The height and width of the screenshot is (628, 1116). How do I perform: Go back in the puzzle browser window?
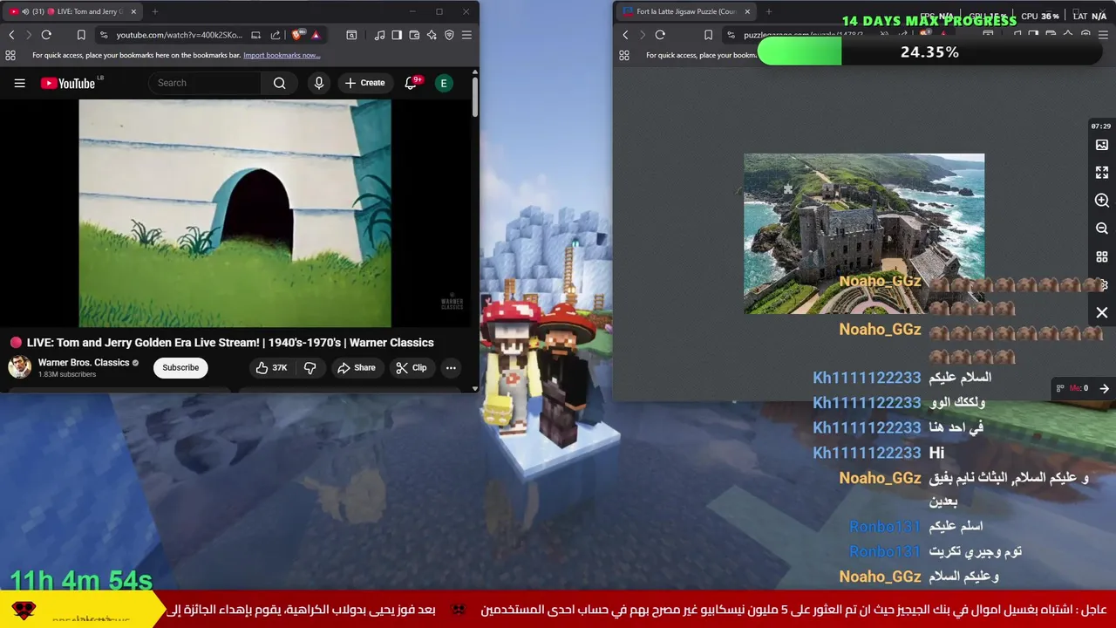(x=625, y=35)
